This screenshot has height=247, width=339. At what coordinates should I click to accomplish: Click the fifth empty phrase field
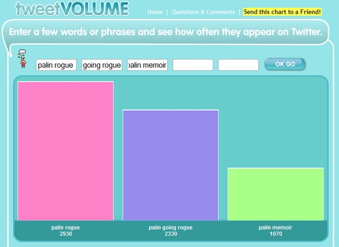tap(238, 65)
